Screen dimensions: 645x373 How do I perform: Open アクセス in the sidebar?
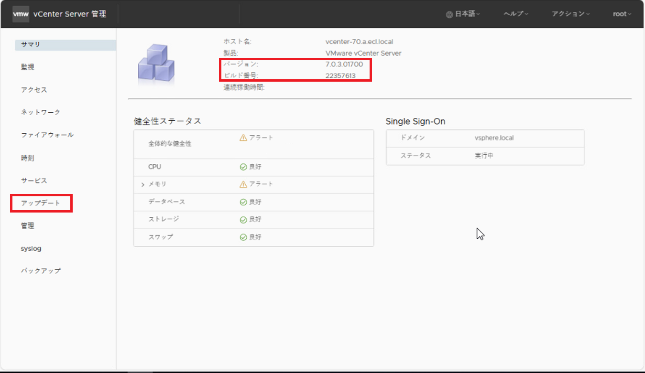tap(34, 90)
